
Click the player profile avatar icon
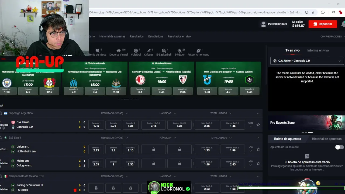[263, 24]
